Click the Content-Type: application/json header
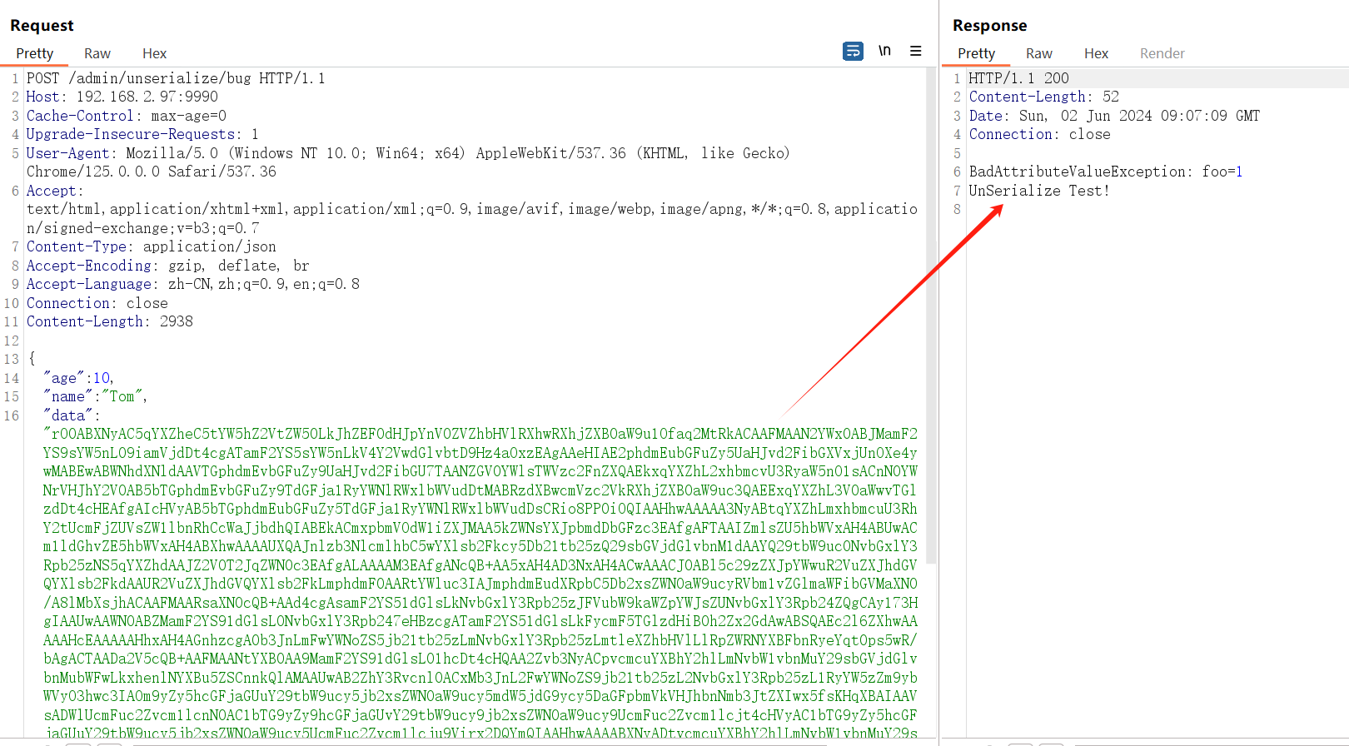 coord(151,246)
